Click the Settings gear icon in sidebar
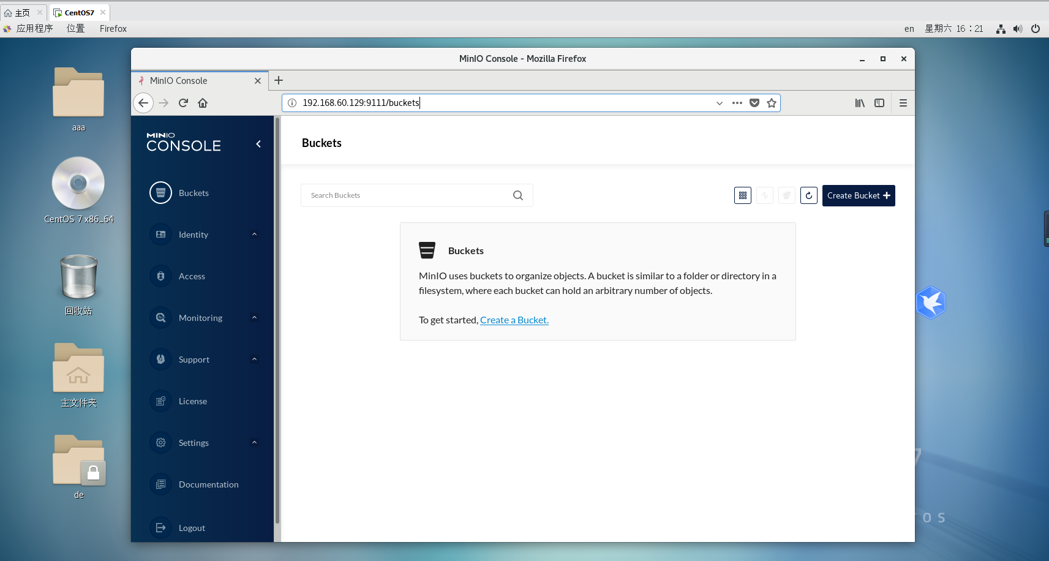Image resolution: width=1049 pixels, height=561 pixels. click(160, 443)
